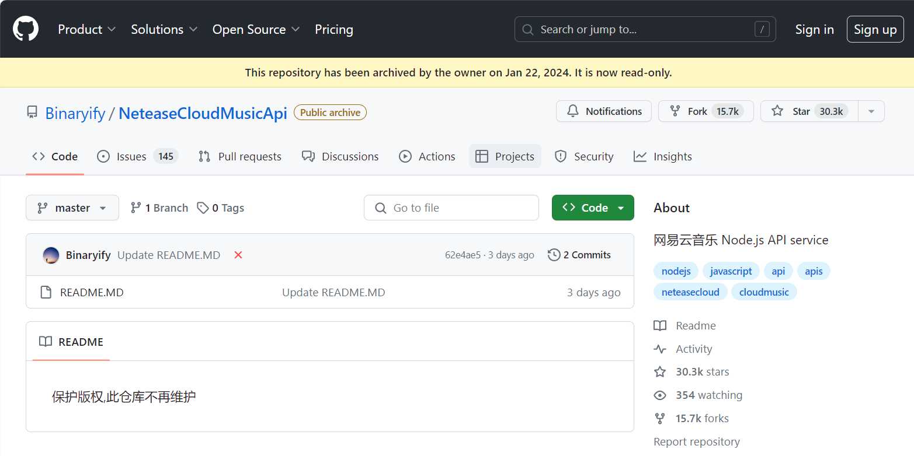914x456 pixels.
Task: Click the Notifications bell button
Action: pos(604,111)
